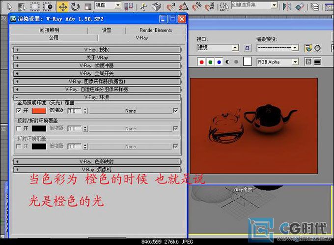The height and width of the screenshot is (245, 334).
Task: Toggle reflection/refraction environment 开 checkbox
Action: pos(19,128)
